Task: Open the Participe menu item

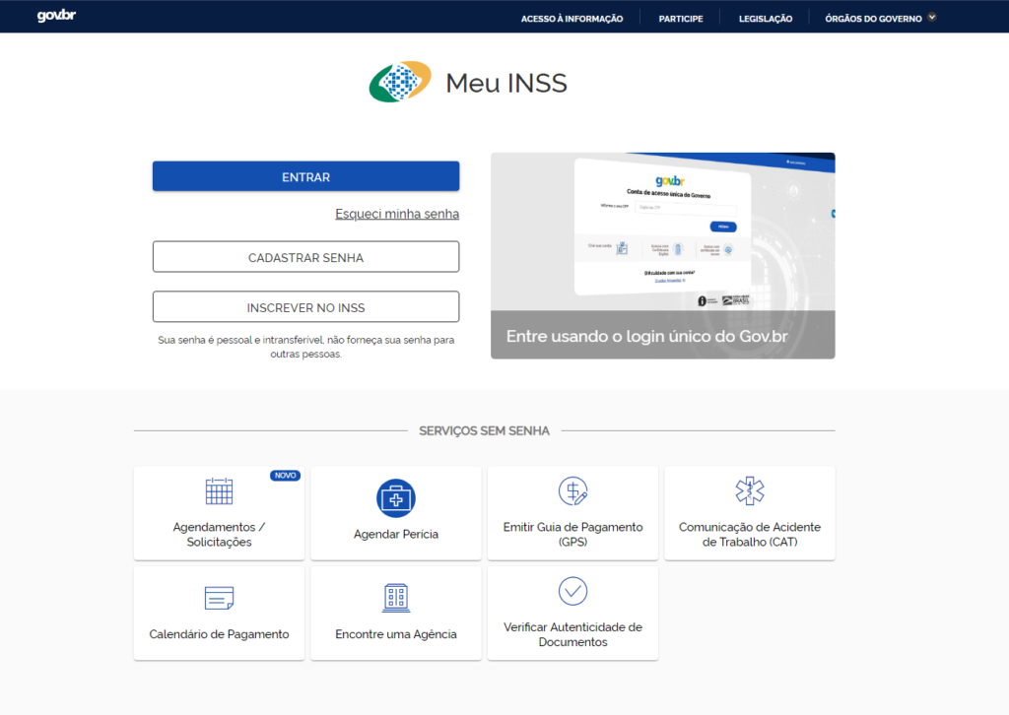Action: point(681,19)
